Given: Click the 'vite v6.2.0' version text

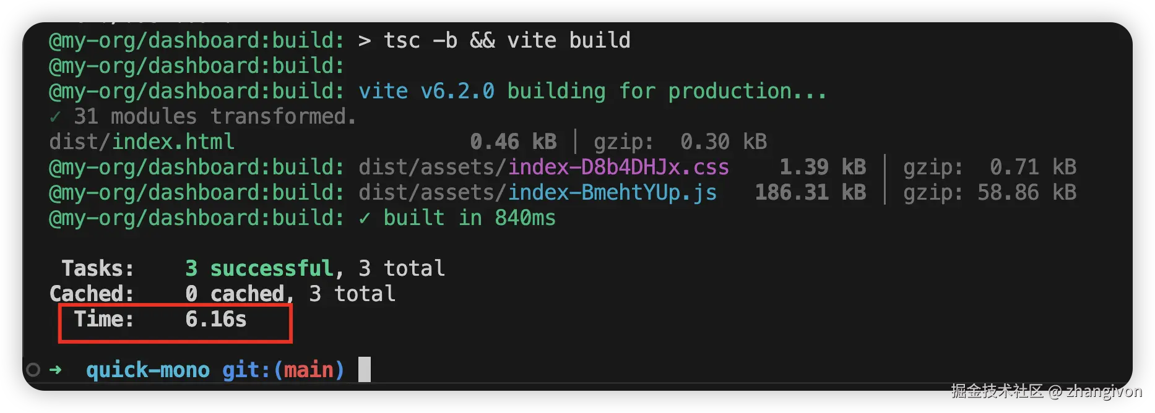Looking at the screenshot, I should pyautogui.click(x=426, y=92).
